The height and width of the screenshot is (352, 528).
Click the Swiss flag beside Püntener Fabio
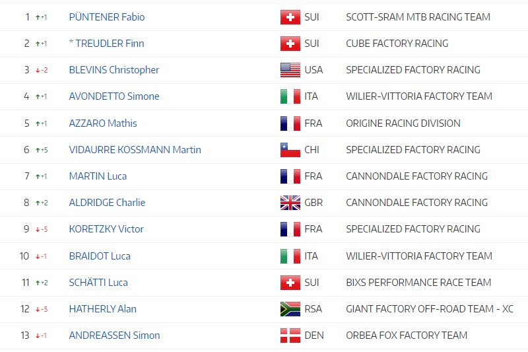pos(290,17)
